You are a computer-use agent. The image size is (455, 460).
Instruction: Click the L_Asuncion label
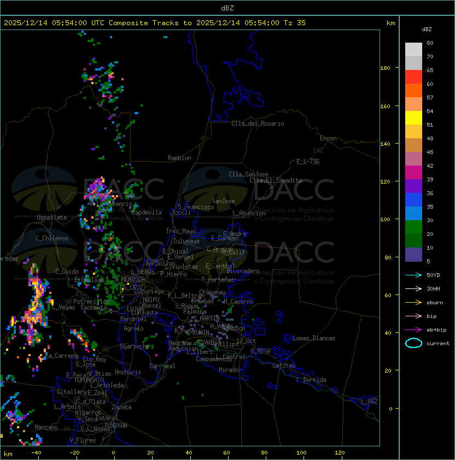click(x=249, y=213)
